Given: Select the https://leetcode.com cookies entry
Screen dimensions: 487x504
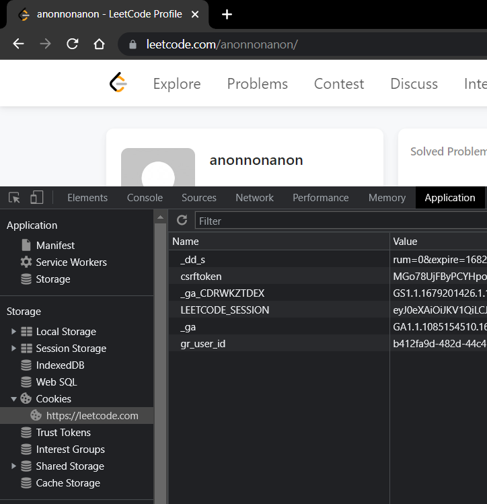Looking at the screenshot, I should (77, 416).
